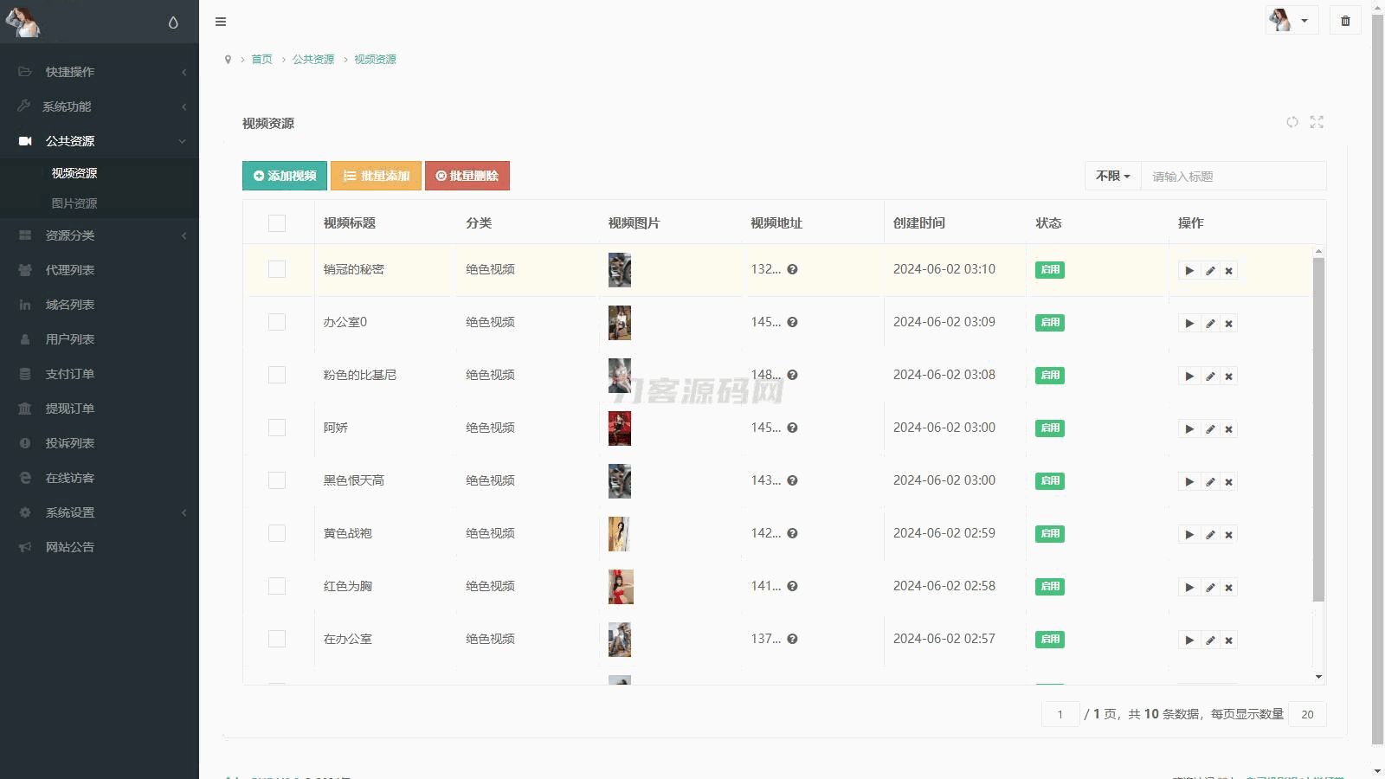The width and height of the screenshot is (1385, 779).
Task: Edit the 办公室0 video entry
Action: [1210, 324]
